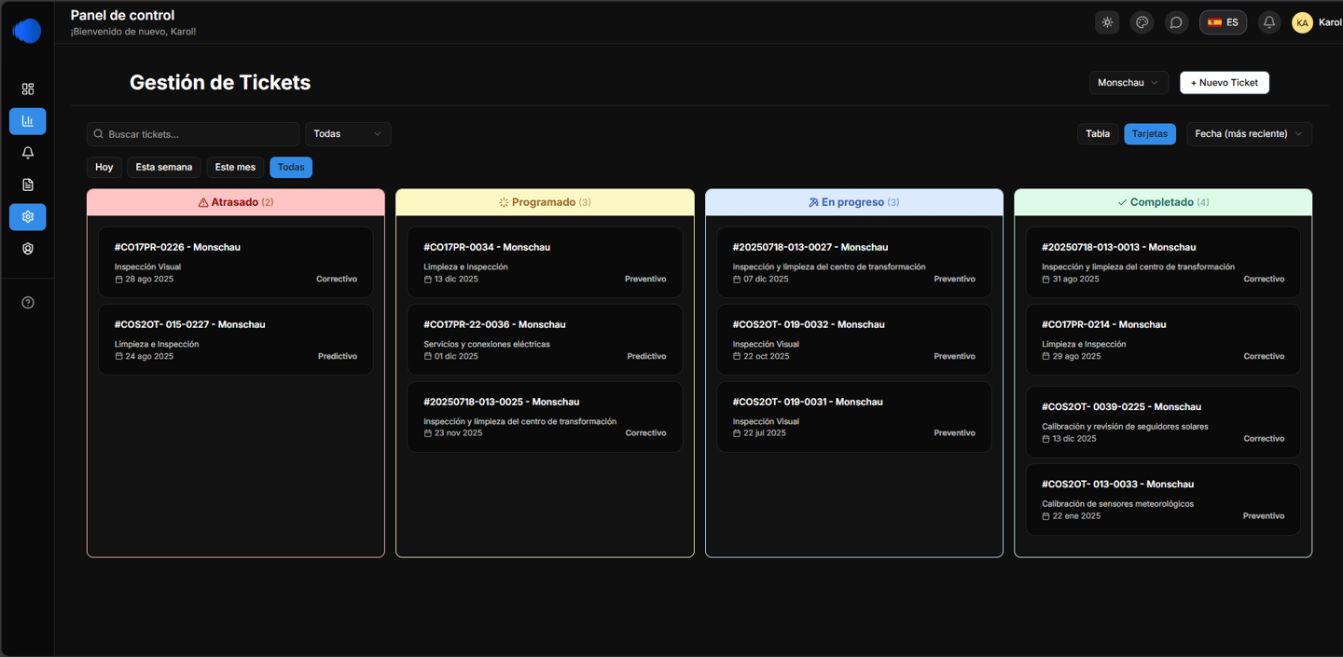This screenshot has width=1343, height=657.
Task: Open the KA user avatar
Action: click(x=1302, y=22)
